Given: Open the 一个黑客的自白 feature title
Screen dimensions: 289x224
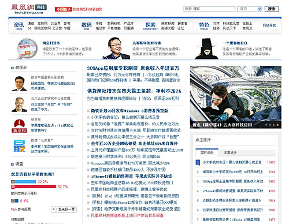Looking at the screenshot, I should pyautogui.click(x=235, y=43).
